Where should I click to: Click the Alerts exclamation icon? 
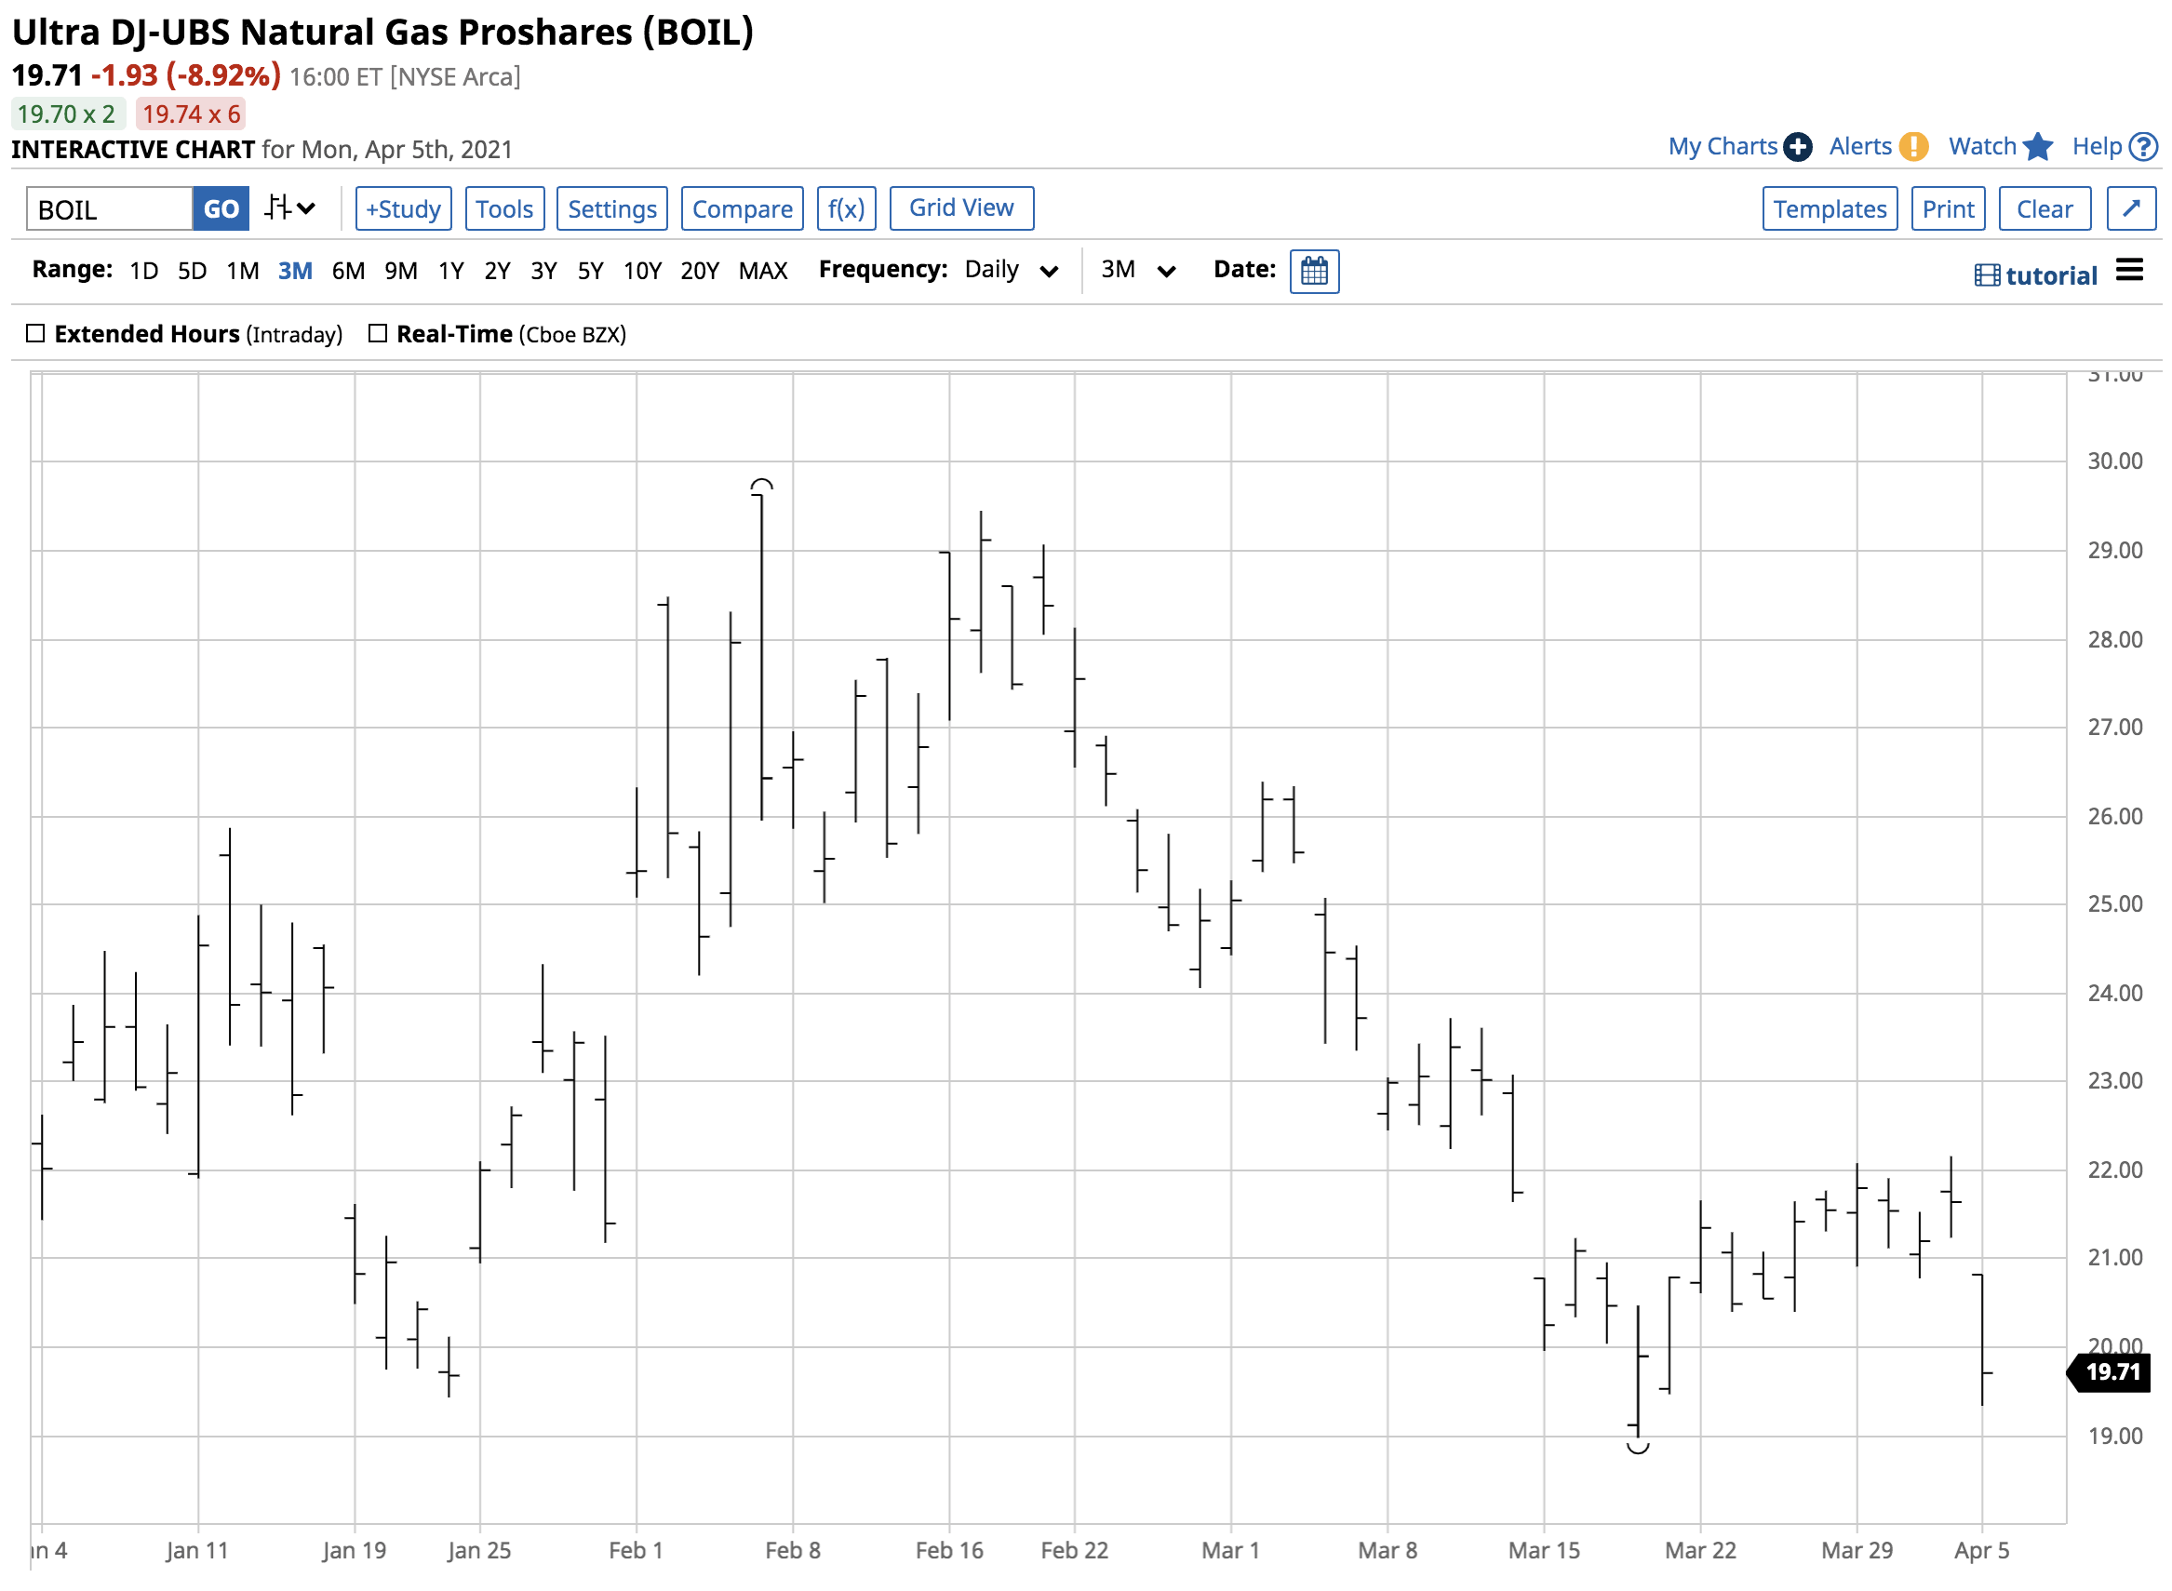(x=1913, y=147)
